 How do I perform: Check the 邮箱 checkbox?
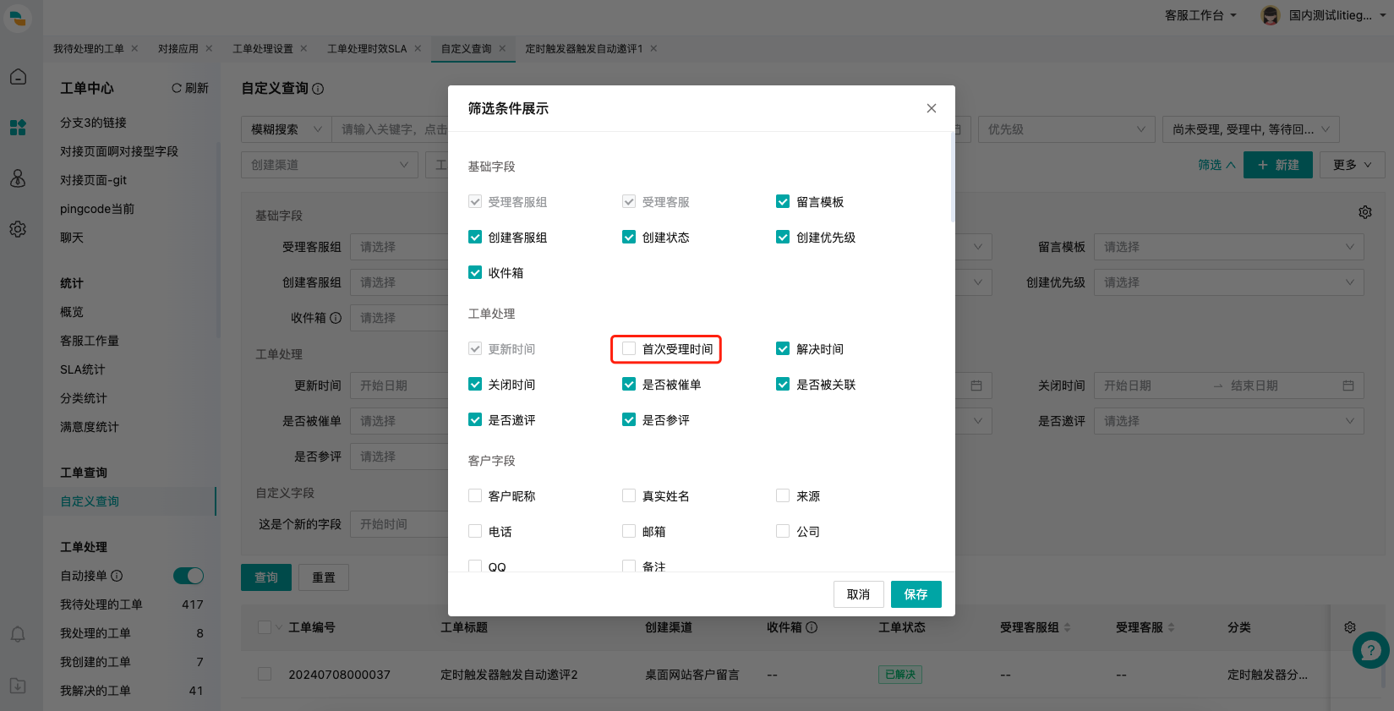tap(629, 531)
